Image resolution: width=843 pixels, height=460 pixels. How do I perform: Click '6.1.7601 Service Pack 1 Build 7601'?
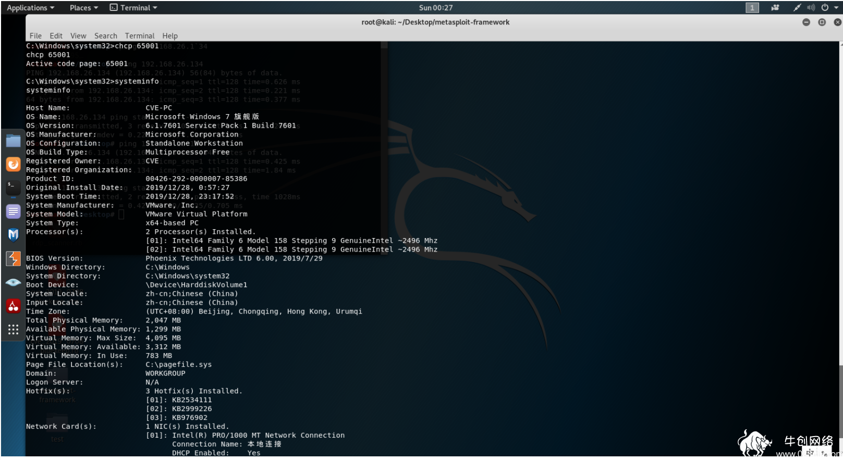click(221, 126)
